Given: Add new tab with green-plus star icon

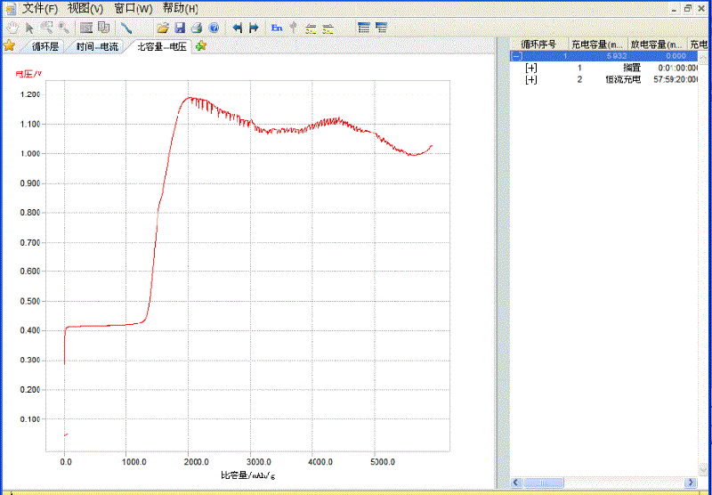Looking at the screenshot, I should [x=201, y=46].
